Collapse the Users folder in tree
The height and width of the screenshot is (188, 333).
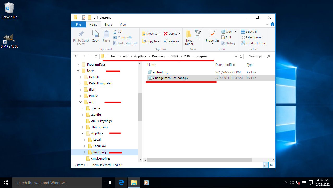point(78,71)
